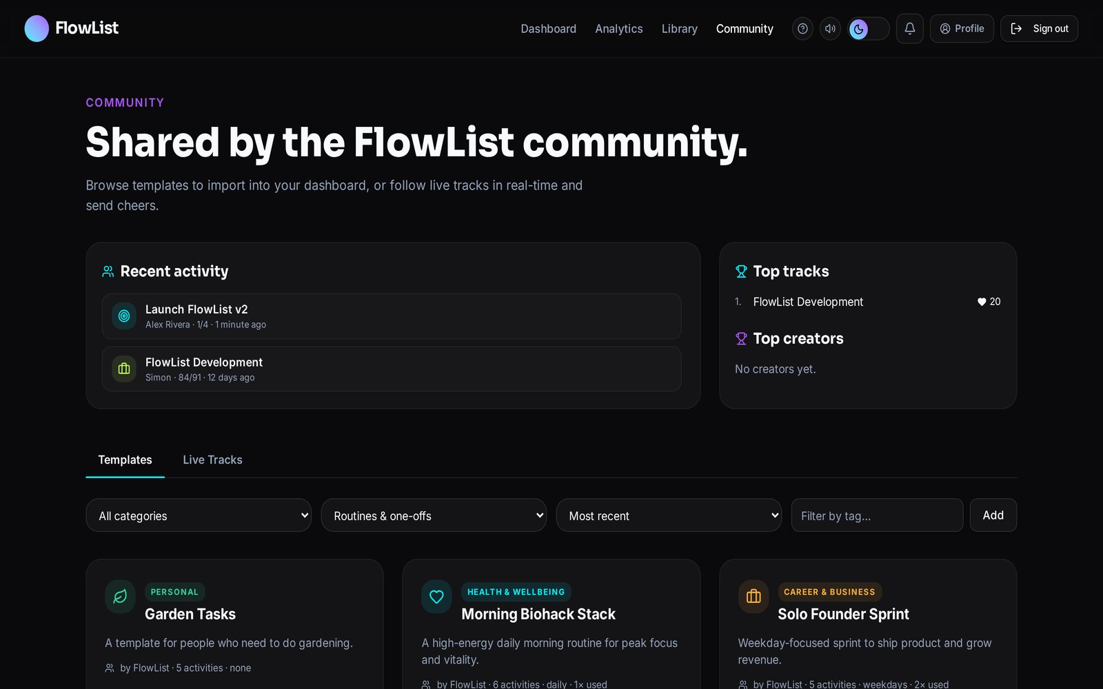Go to Analytics
The image size is (1103, 689).
[x=618, y=28]
